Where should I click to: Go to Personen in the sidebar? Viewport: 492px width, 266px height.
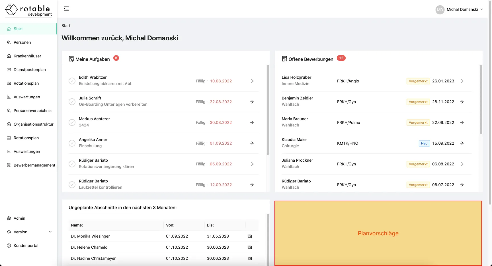pyautogui.click(x=22, y=42)
